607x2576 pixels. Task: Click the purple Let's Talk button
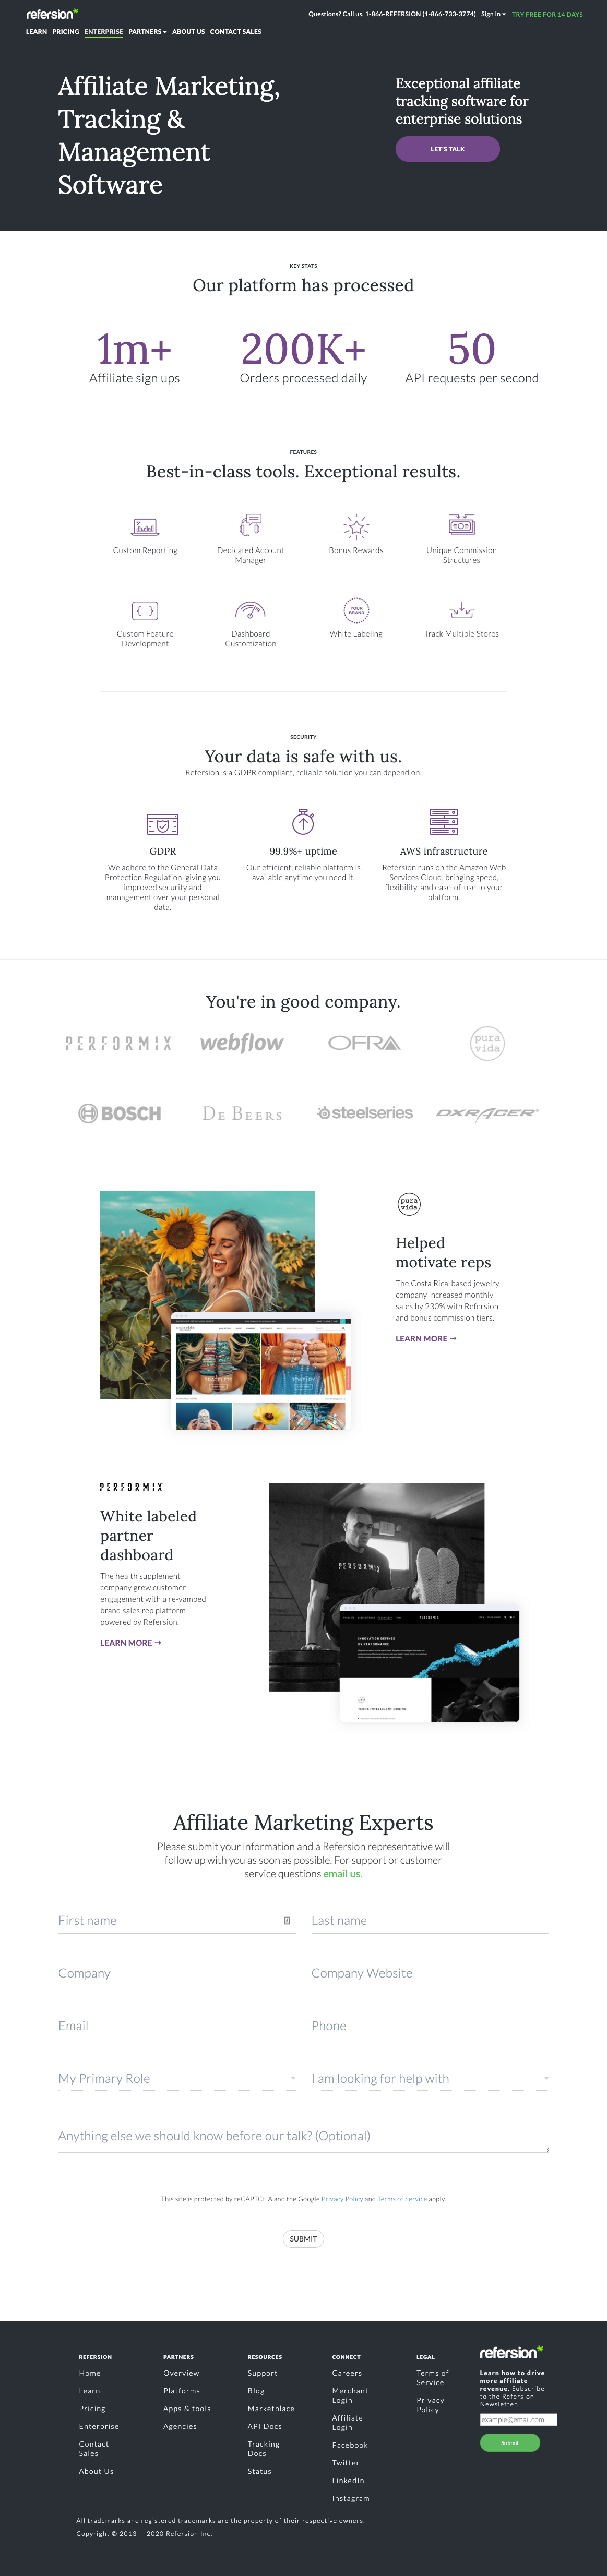coord(447,149)
